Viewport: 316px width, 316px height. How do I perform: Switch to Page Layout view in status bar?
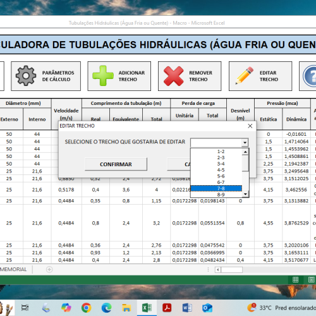312,279
